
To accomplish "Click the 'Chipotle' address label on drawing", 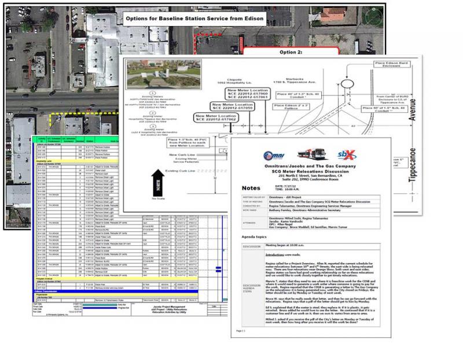I will pos(234,81).
